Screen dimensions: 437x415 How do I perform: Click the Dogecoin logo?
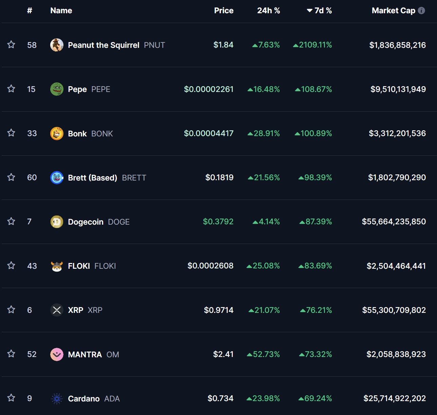coord(57,222)
